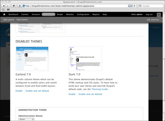
Task: Open the Theming Guide link
Action: 100,89
